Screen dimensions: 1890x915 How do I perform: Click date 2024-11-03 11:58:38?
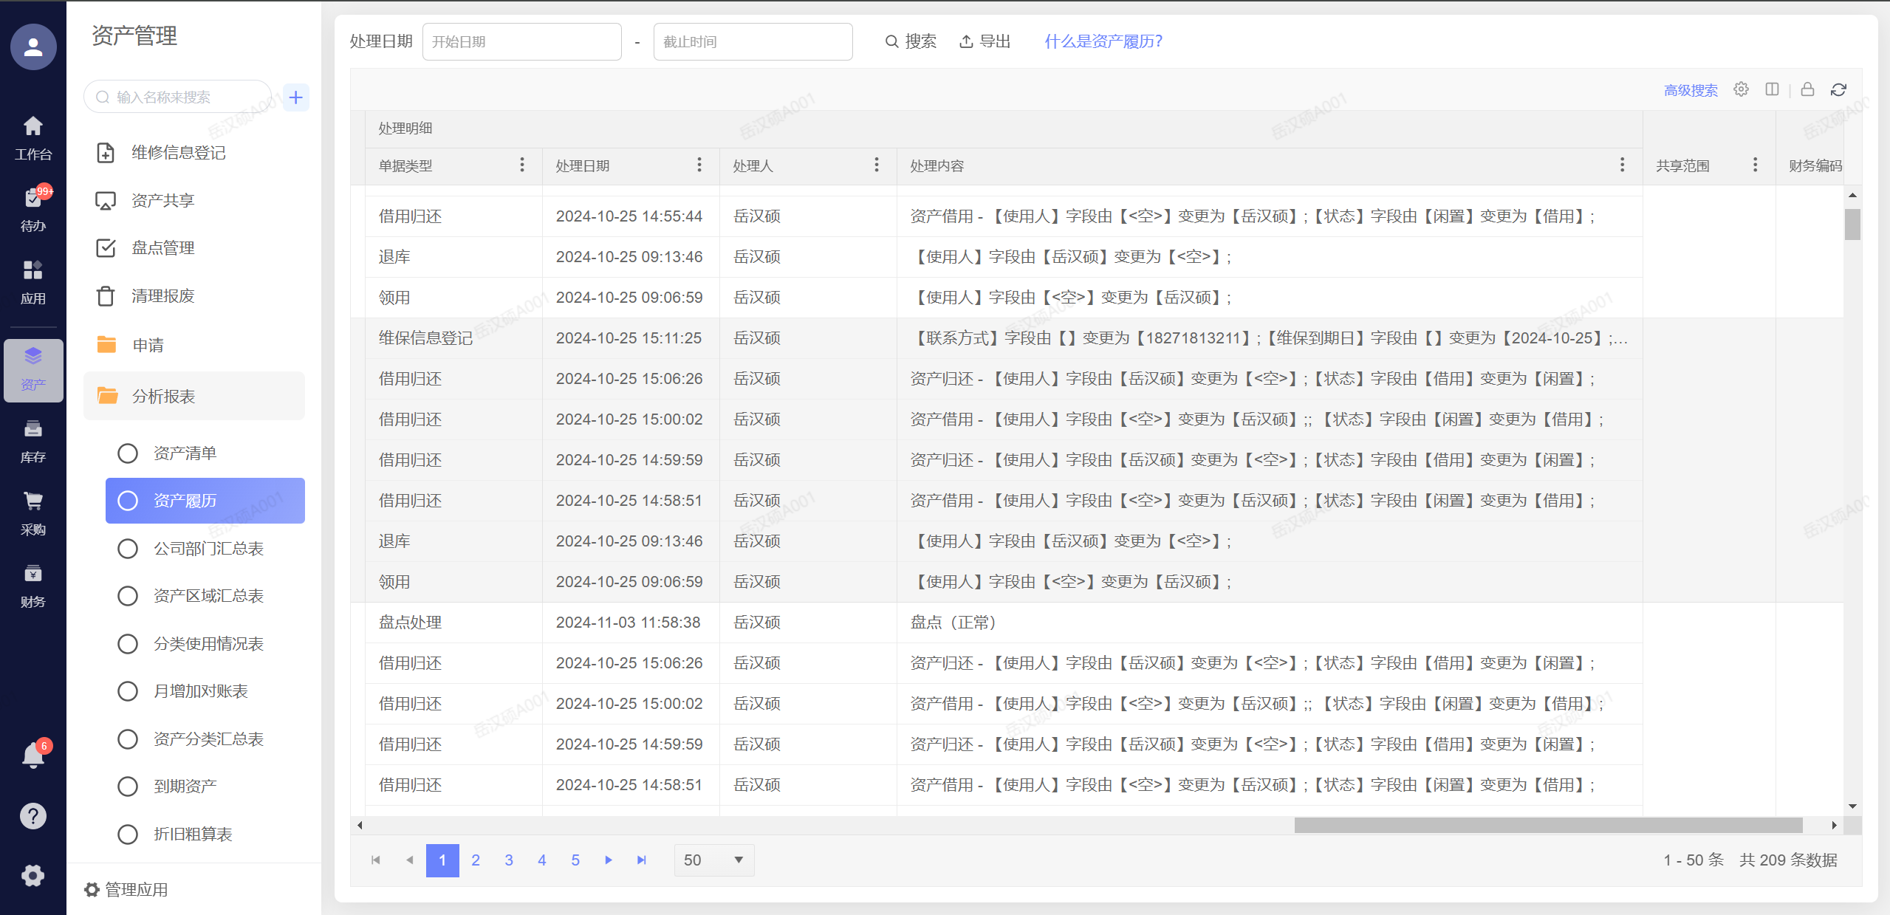click(x=628, y=623)
